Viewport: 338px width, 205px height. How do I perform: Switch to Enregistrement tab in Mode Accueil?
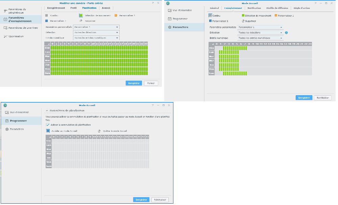coord(233,8)
